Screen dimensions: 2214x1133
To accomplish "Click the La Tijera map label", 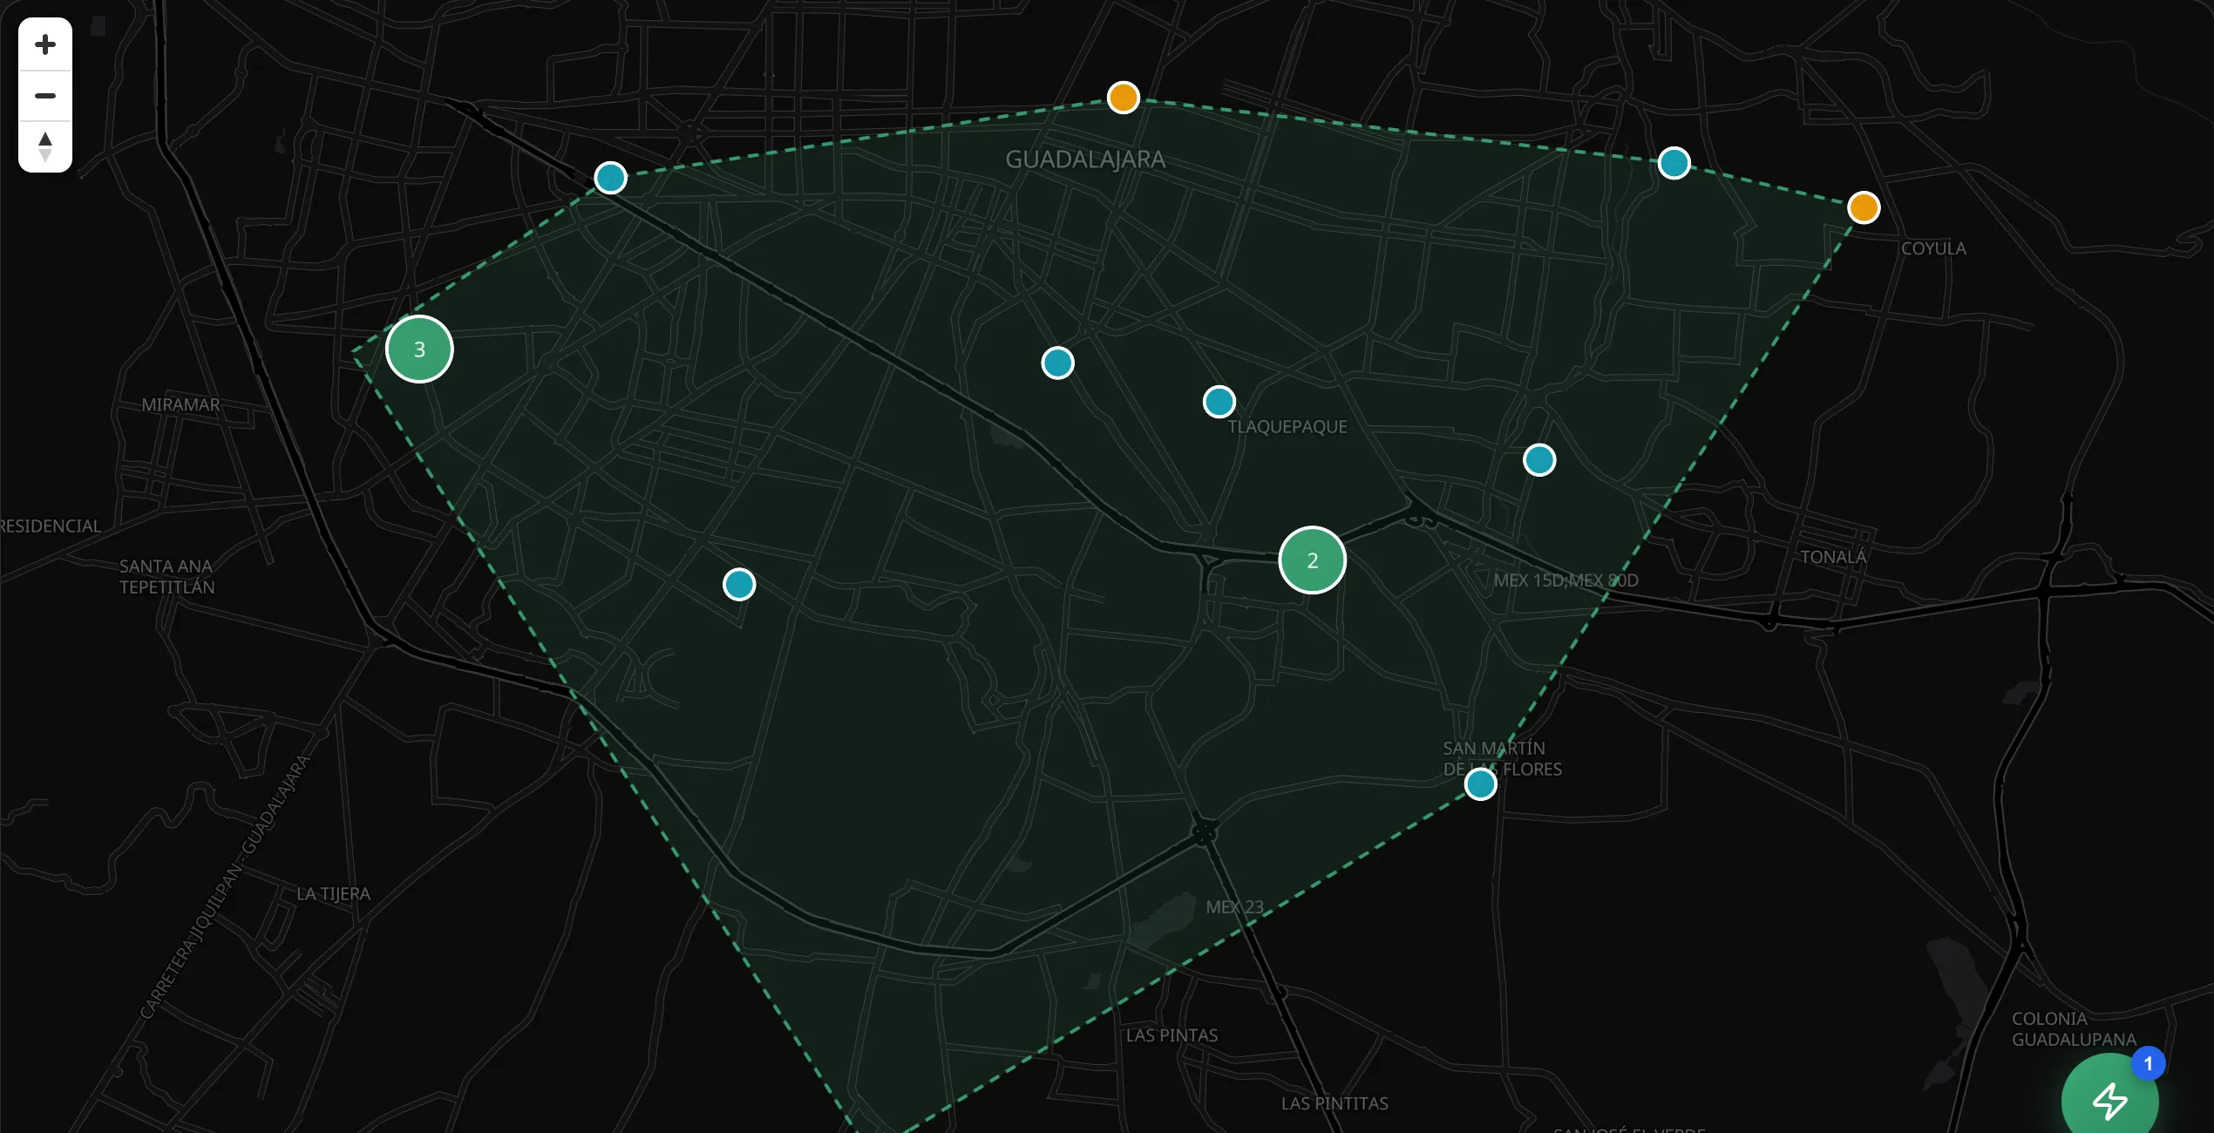I will [333, 894].
